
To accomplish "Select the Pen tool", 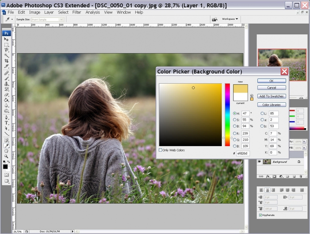I will point(7,117).
